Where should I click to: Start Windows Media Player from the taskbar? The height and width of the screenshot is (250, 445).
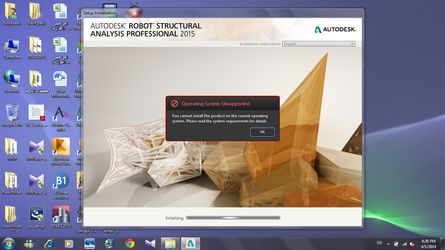(x=69, y=243)
